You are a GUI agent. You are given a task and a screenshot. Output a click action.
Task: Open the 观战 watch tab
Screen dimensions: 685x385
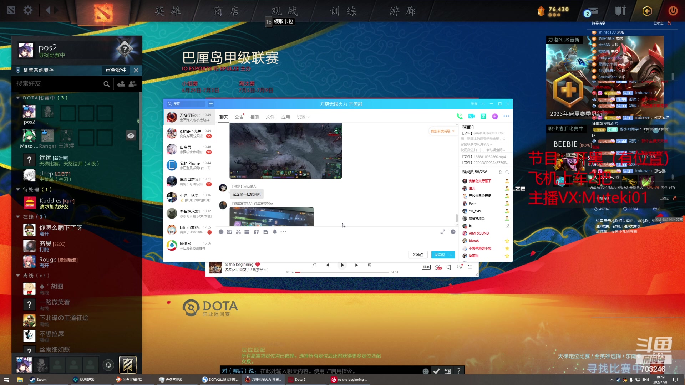click(284, 11)
